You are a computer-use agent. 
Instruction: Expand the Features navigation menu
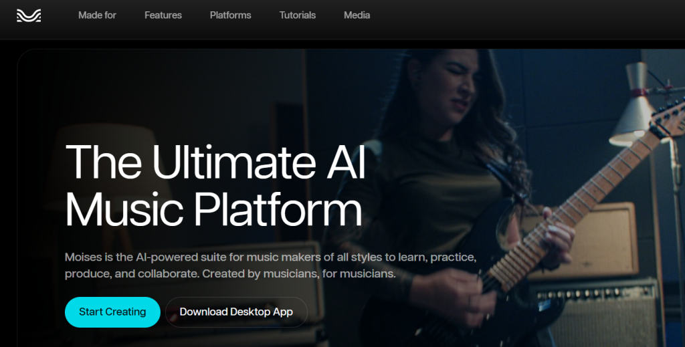point(163,15)
